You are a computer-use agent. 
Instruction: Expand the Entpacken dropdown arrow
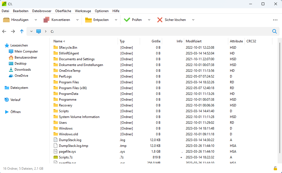[x=116, y=20]
